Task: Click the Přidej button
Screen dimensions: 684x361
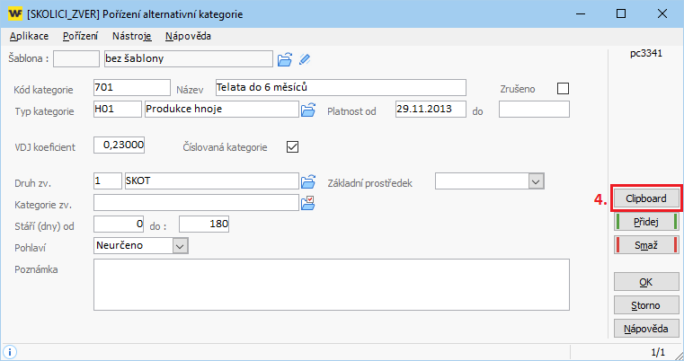Action: click(x=646, y=222)
